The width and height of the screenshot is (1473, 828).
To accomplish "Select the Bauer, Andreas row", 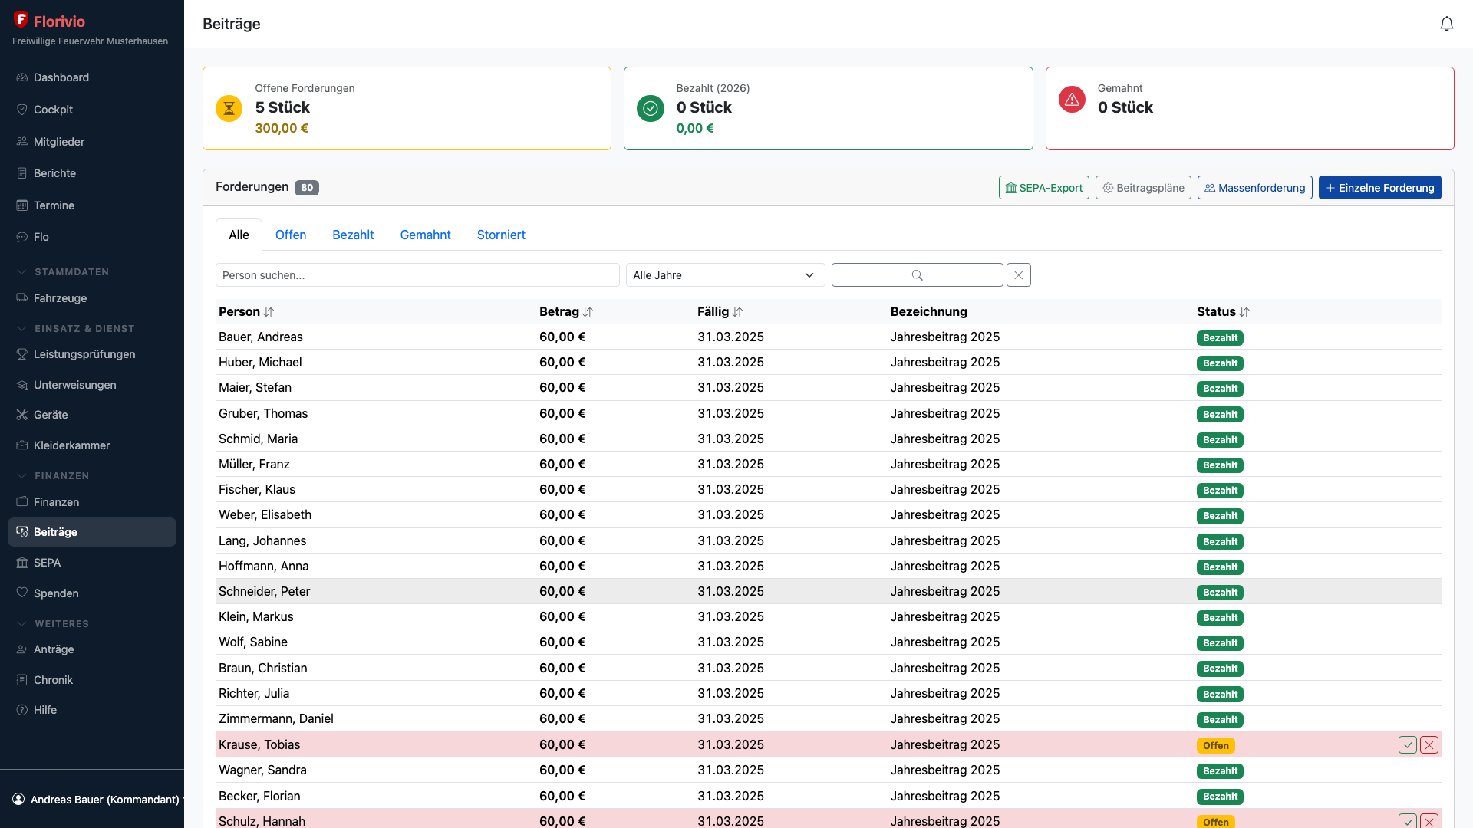I will pyautogui.click(x=829, y=337).
